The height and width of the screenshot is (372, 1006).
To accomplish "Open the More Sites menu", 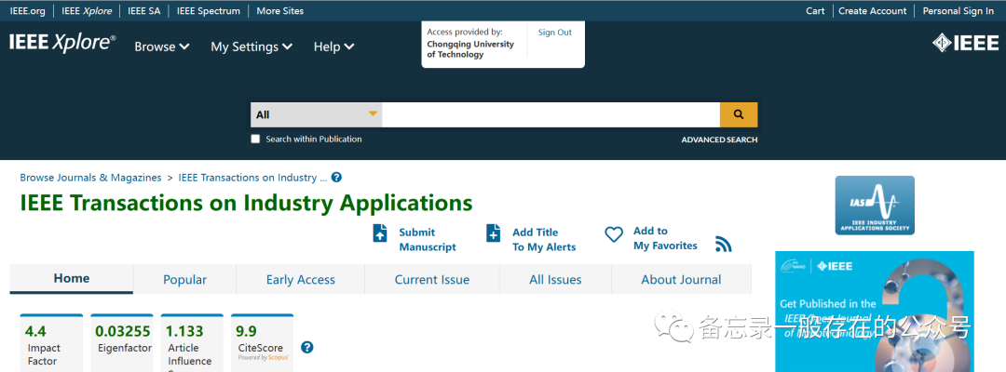I will point(280,11).
